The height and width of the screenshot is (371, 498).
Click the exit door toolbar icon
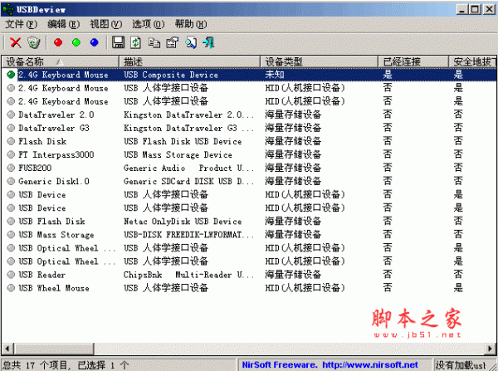point(208,42)
